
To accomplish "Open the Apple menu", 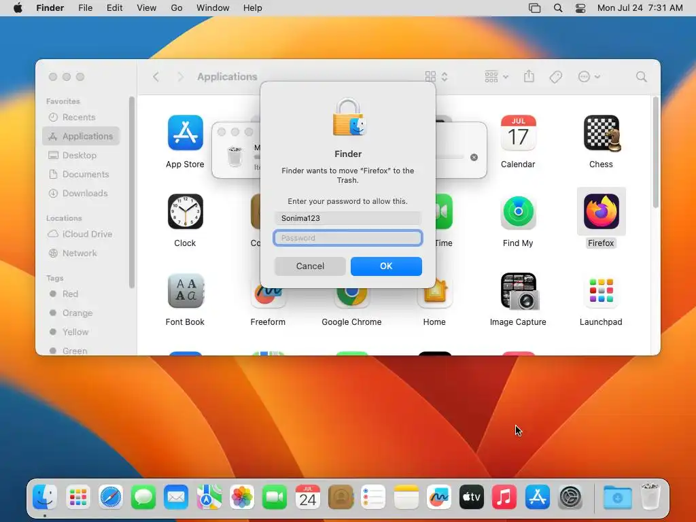I will click(18, 8).
